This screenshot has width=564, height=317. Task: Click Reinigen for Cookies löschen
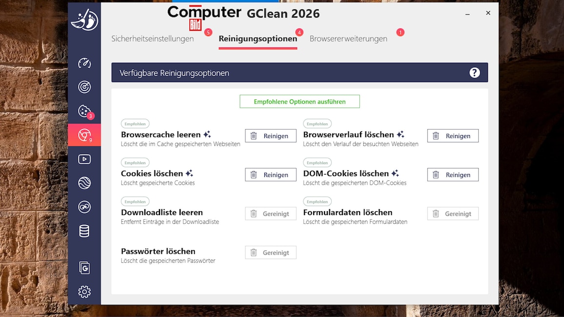[x=271, y=175]
